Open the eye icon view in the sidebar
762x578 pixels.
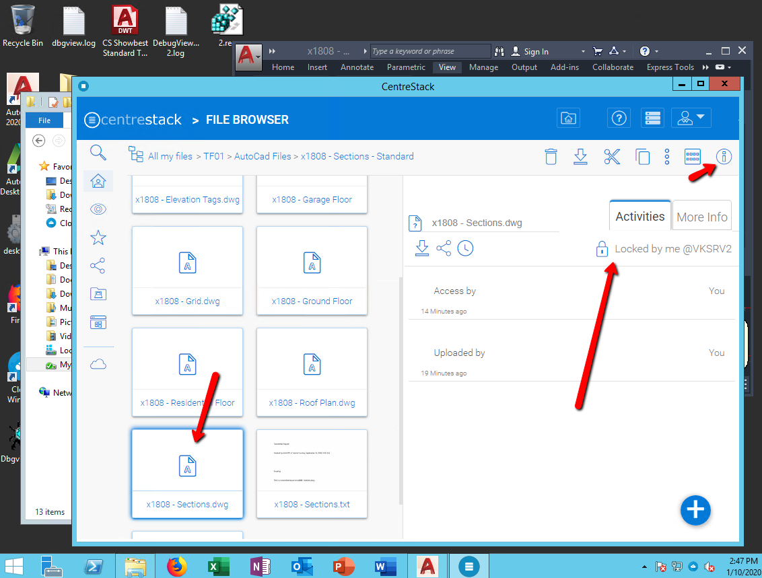(x=98, y=209)
